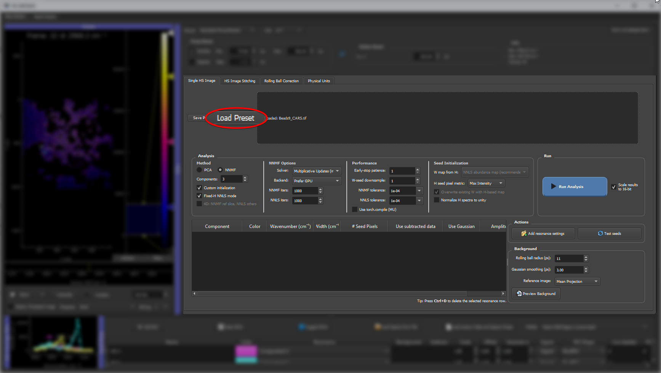Open the NNLS tolerance dropdown
Image resolution: width=661 pixels, height=373 pixels.
[x=419, y=201]
